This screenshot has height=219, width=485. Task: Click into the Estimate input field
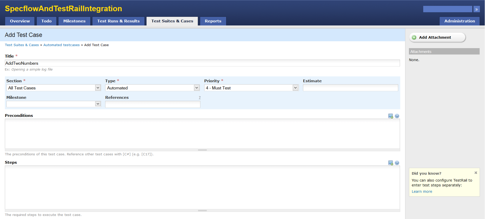pos(350,88)
